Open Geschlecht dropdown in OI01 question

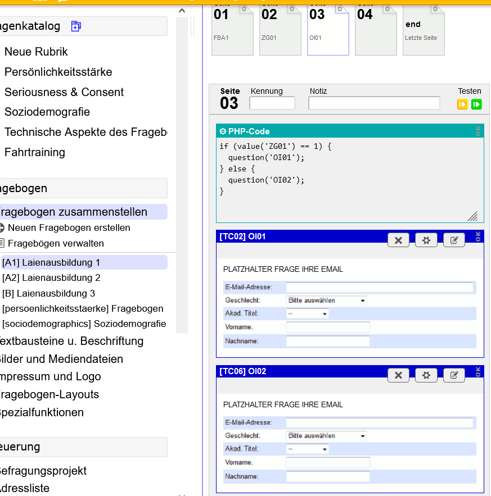click(x=326, y=301)
